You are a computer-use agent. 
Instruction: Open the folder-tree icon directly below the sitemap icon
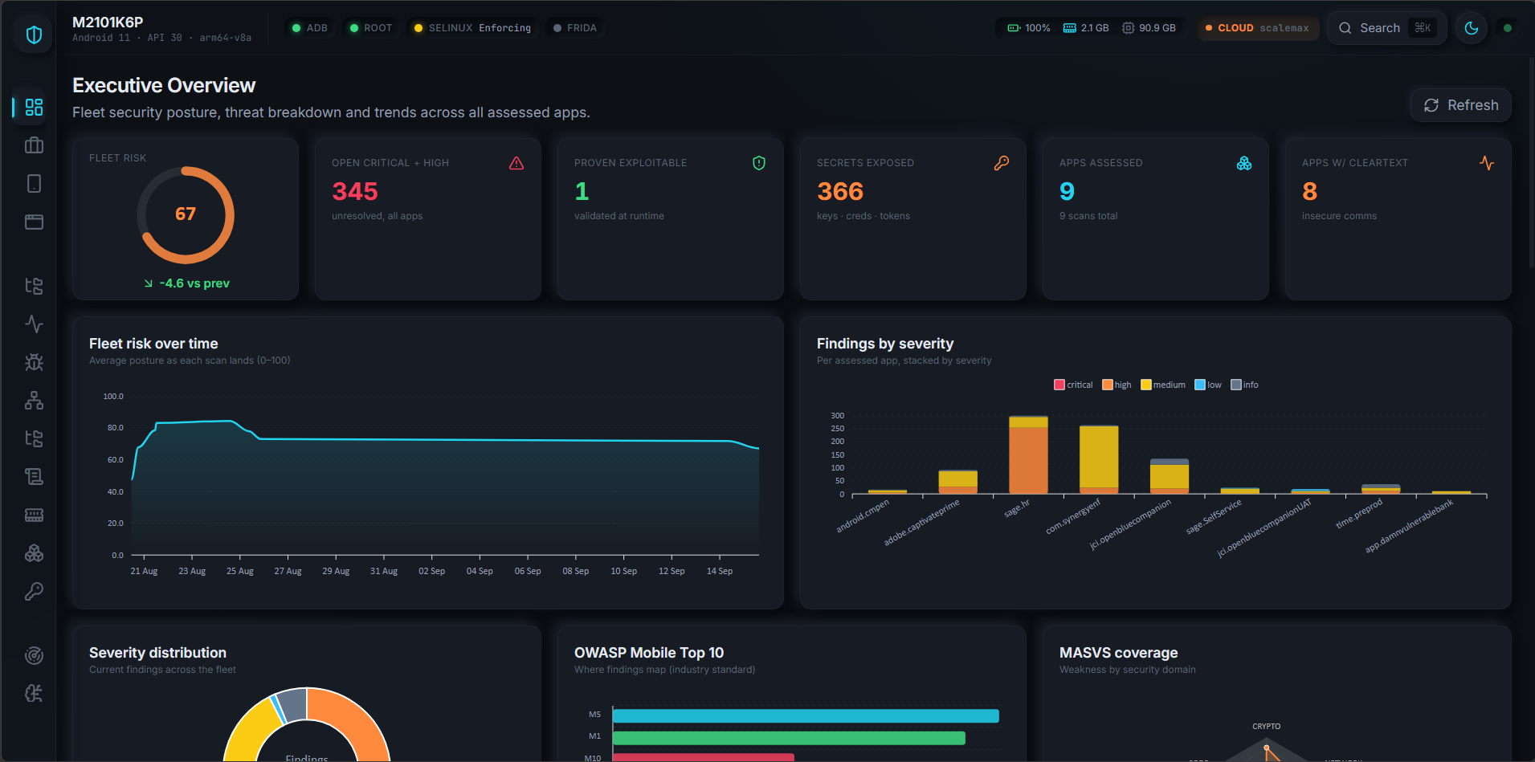(x=34, y=438)
